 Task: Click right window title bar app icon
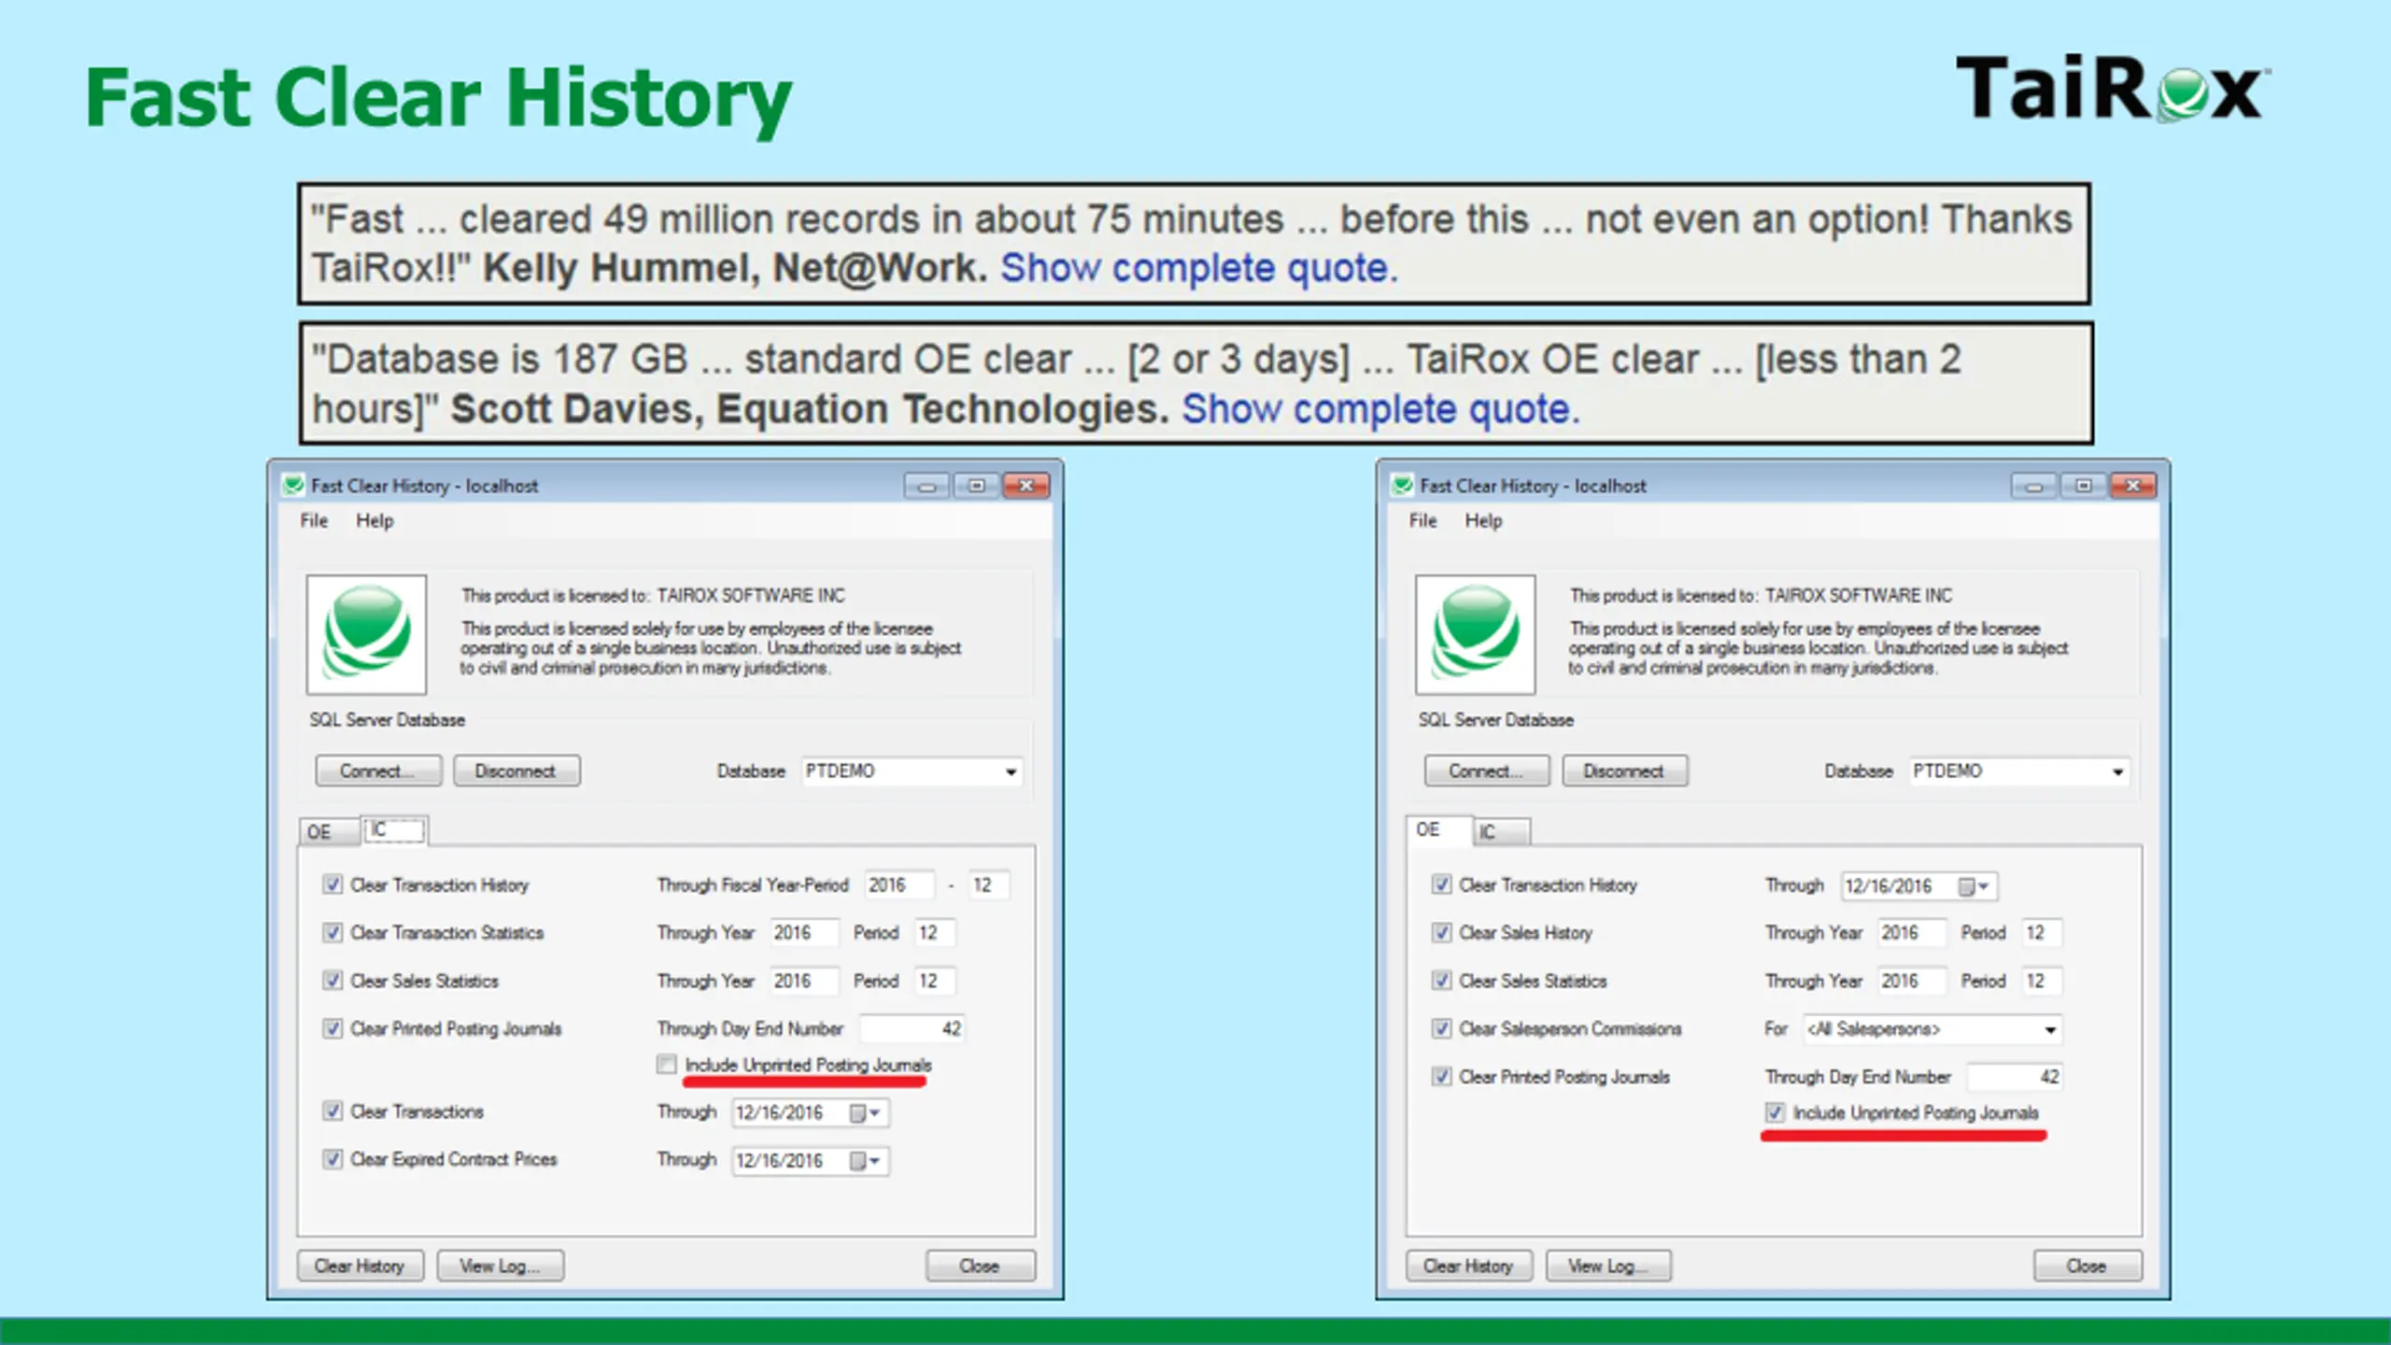coord(1402,485)
